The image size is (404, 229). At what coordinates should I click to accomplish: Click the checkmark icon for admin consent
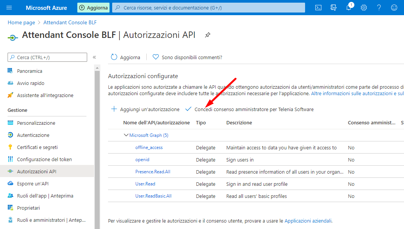point(188,109)
